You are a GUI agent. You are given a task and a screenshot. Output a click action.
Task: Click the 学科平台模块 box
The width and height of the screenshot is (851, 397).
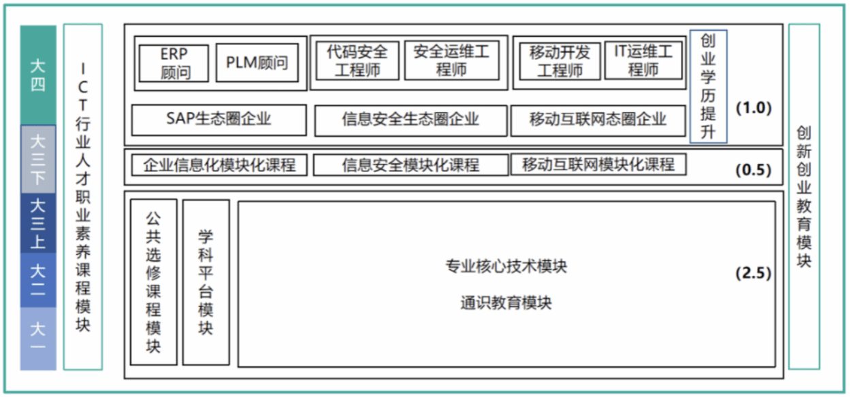(x=206, y=282)
